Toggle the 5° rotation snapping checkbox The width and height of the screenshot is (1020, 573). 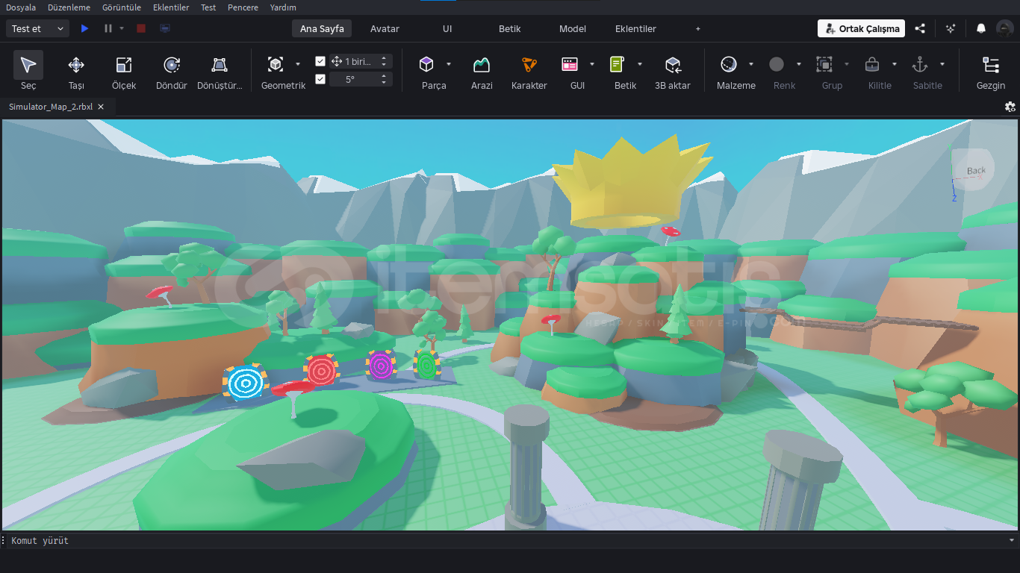pos(320,79)
